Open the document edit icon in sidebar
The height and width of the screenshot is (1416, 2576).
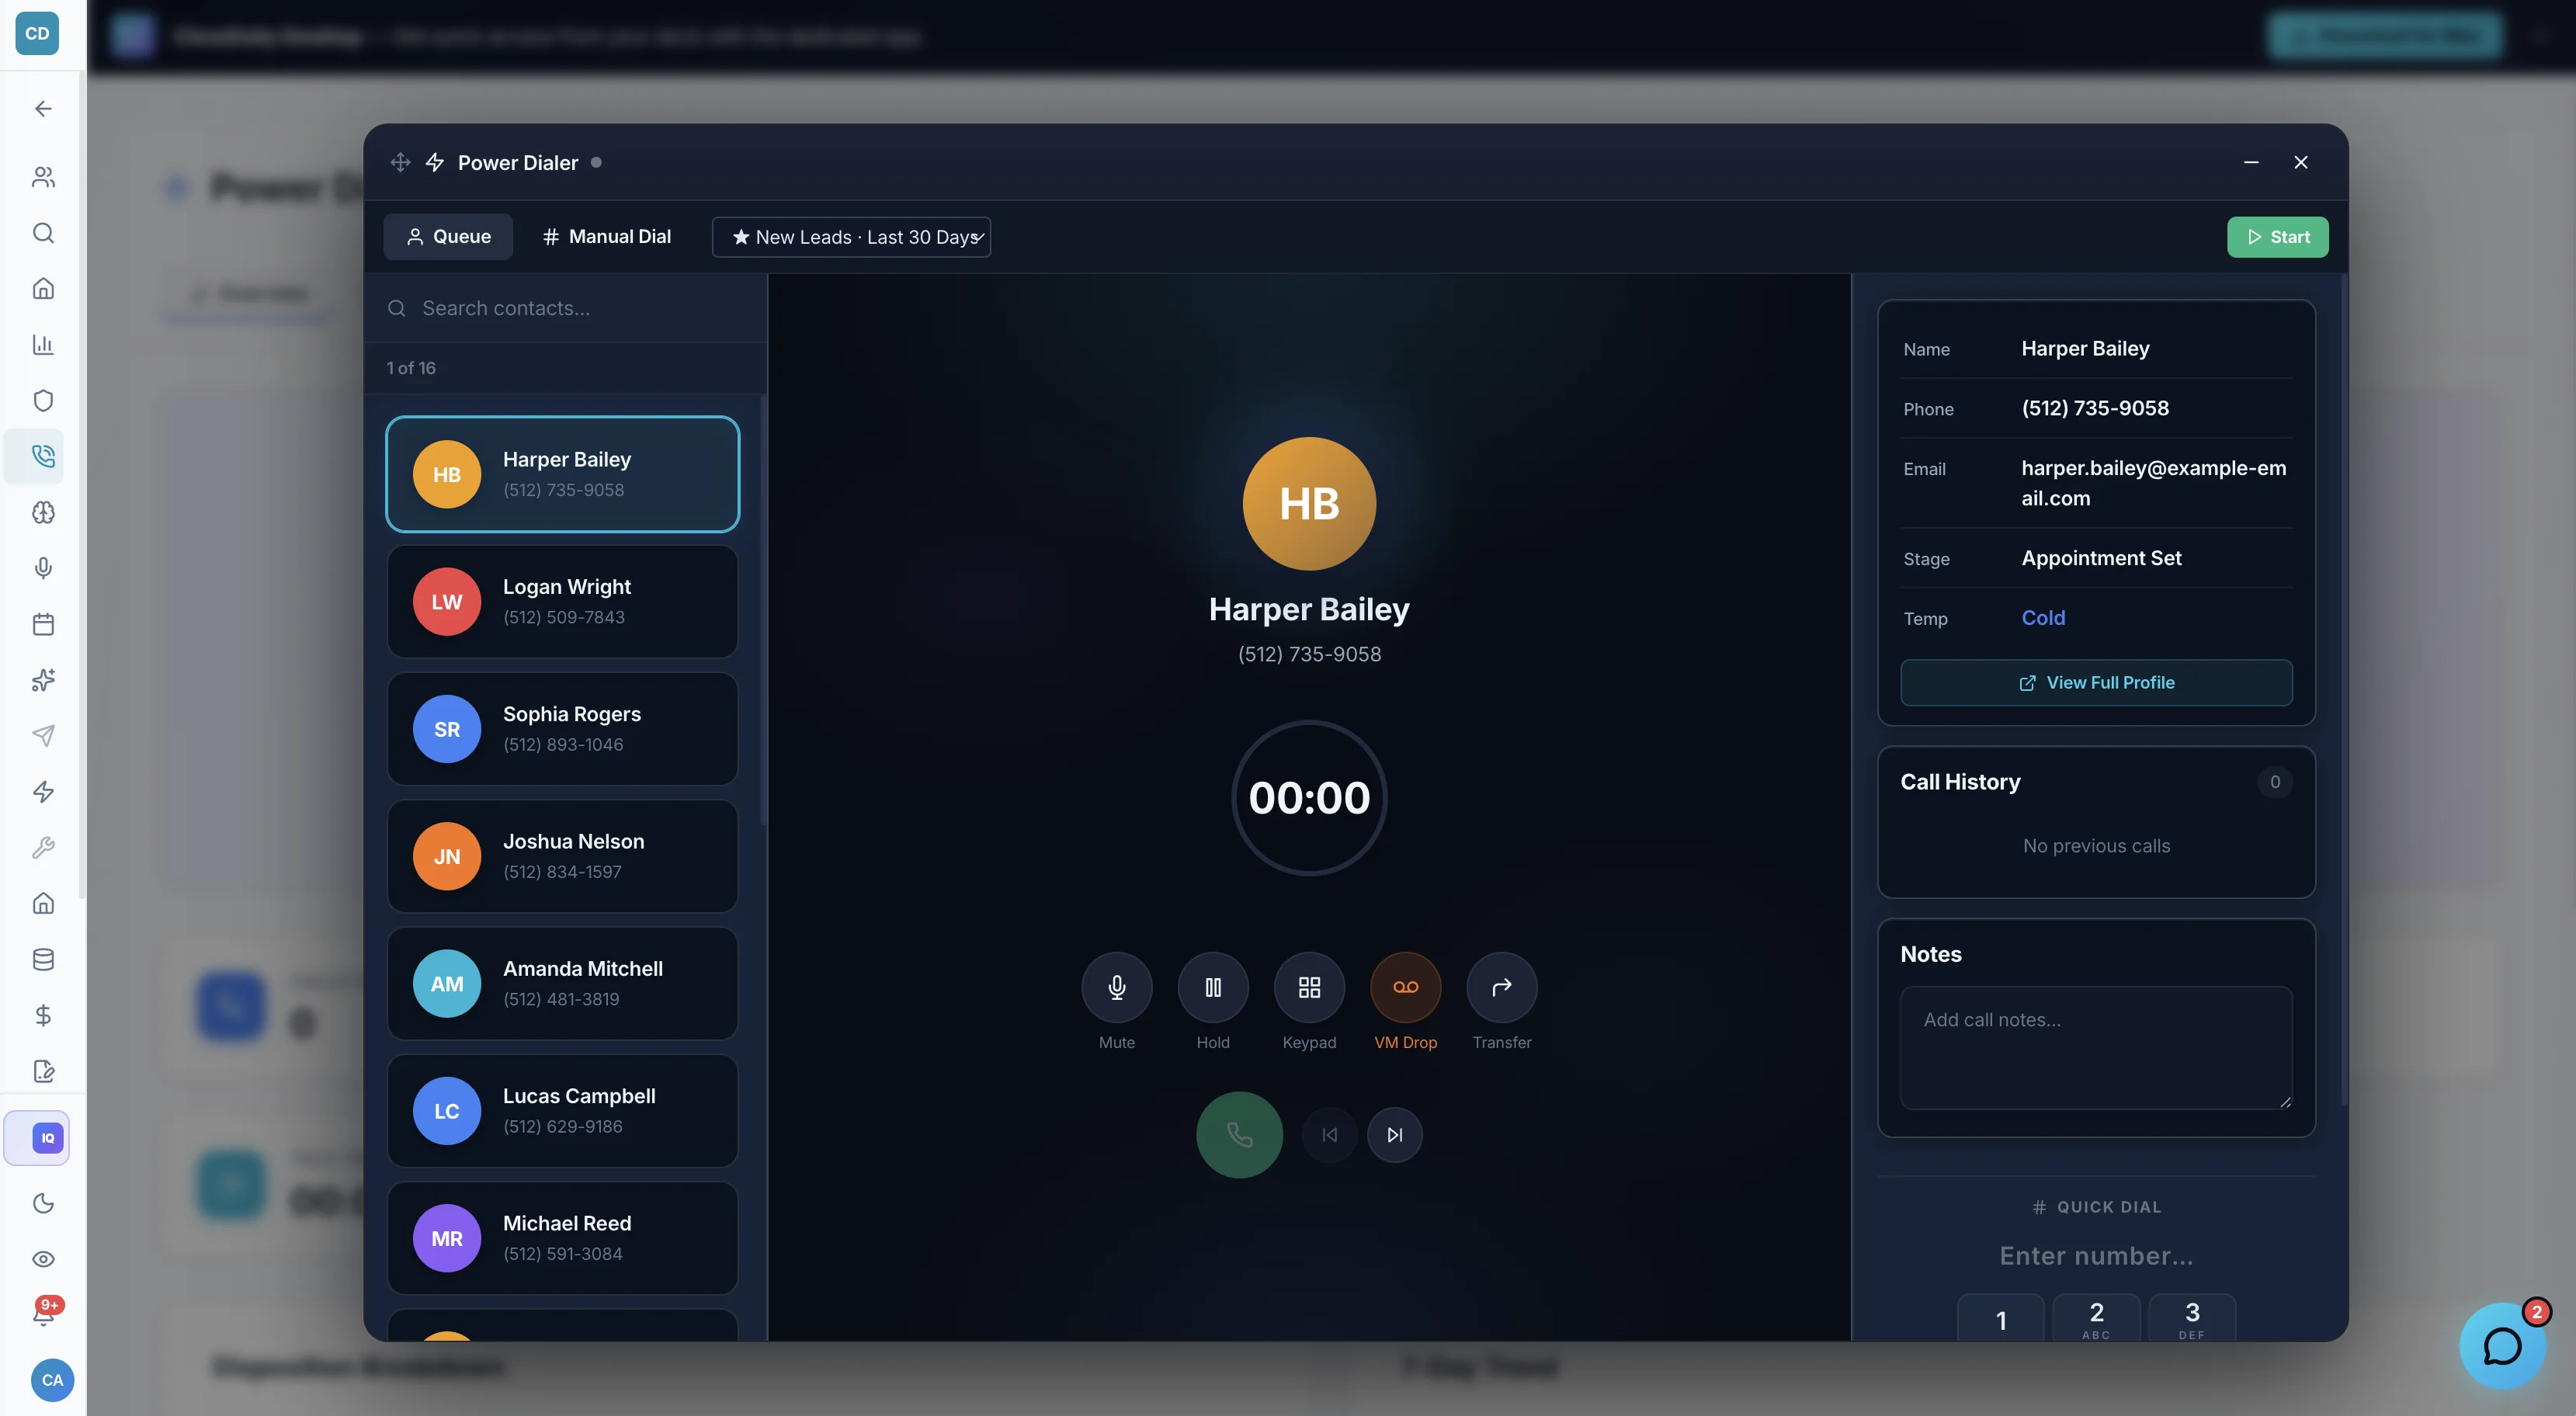point(43,1072)
